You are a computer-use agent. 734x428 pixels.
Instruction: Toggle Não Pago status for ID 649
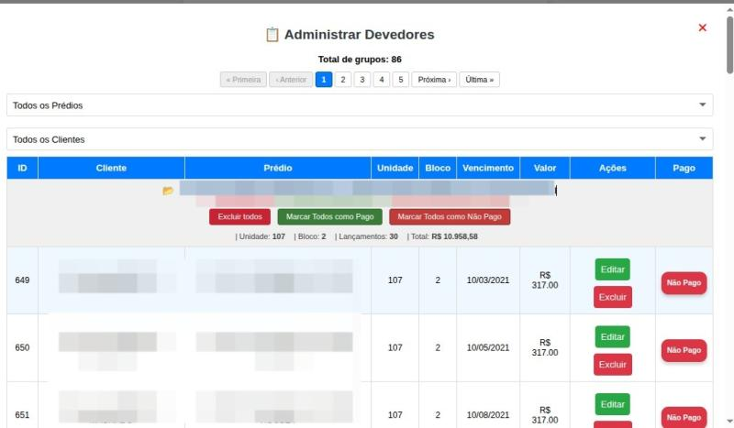[684, 283]
